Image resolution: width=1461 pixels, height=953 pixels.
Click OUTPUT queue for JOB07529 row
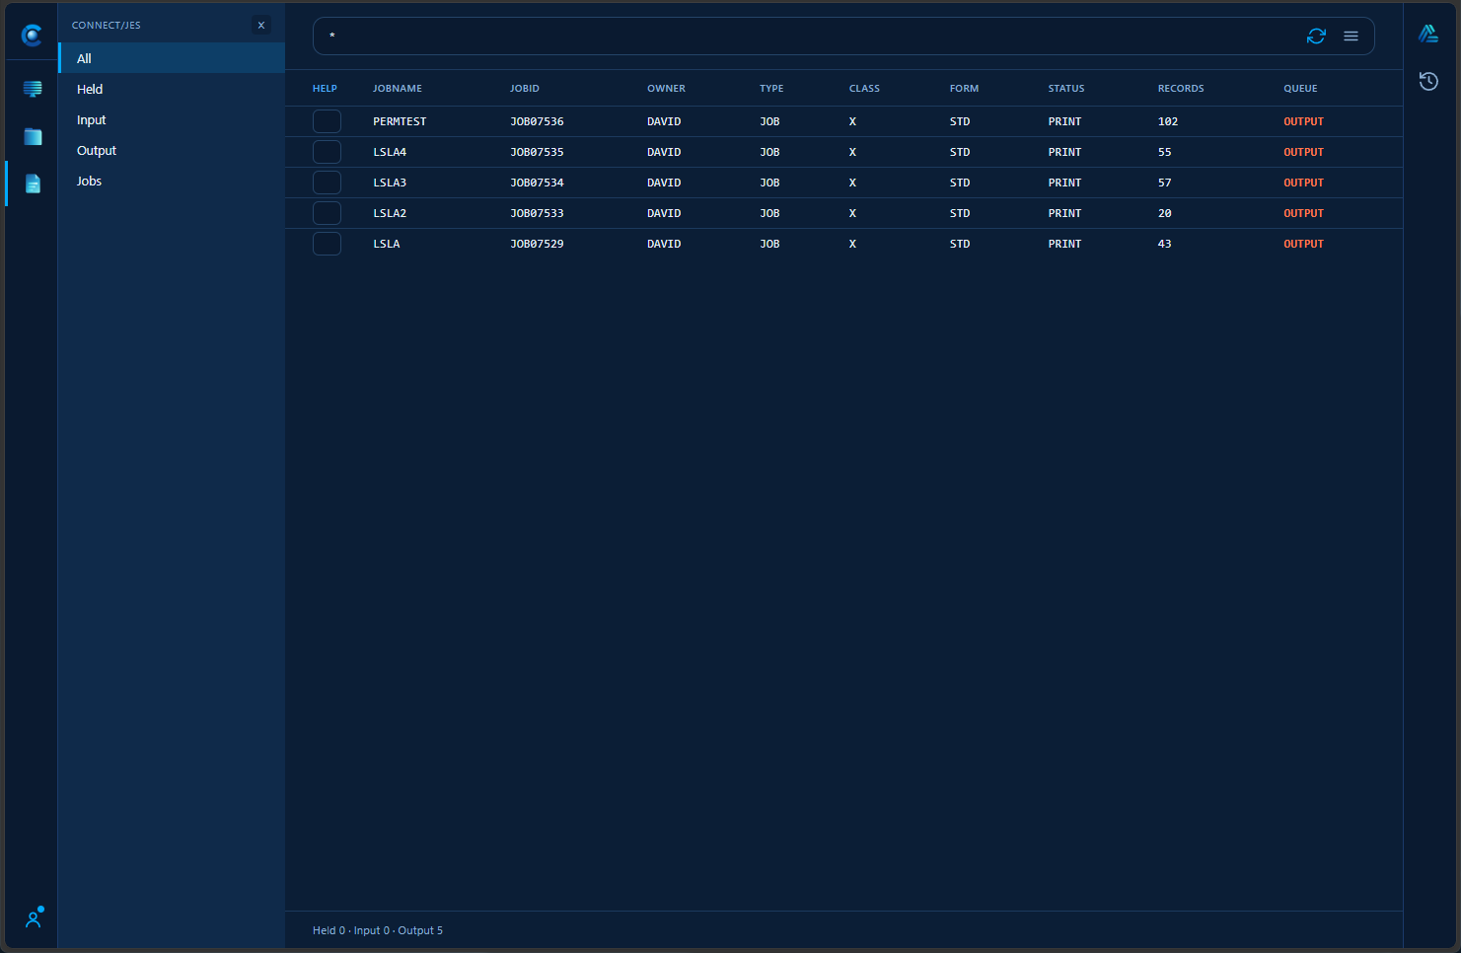[x=1303, y=244]
